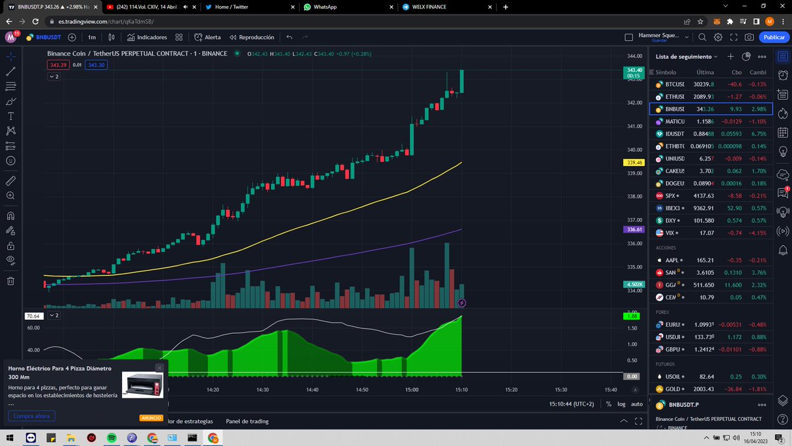Screen dimensions: 792x446
Task: Toggle chart maximize in the bottom panel
Action: pos(638,421)
